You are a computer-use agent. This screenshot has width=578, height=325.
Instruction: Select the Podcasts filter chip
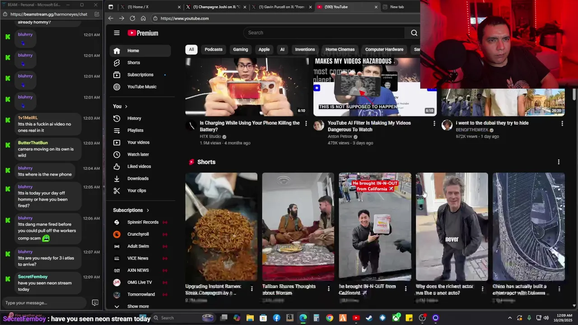click(x=214, y=50)
